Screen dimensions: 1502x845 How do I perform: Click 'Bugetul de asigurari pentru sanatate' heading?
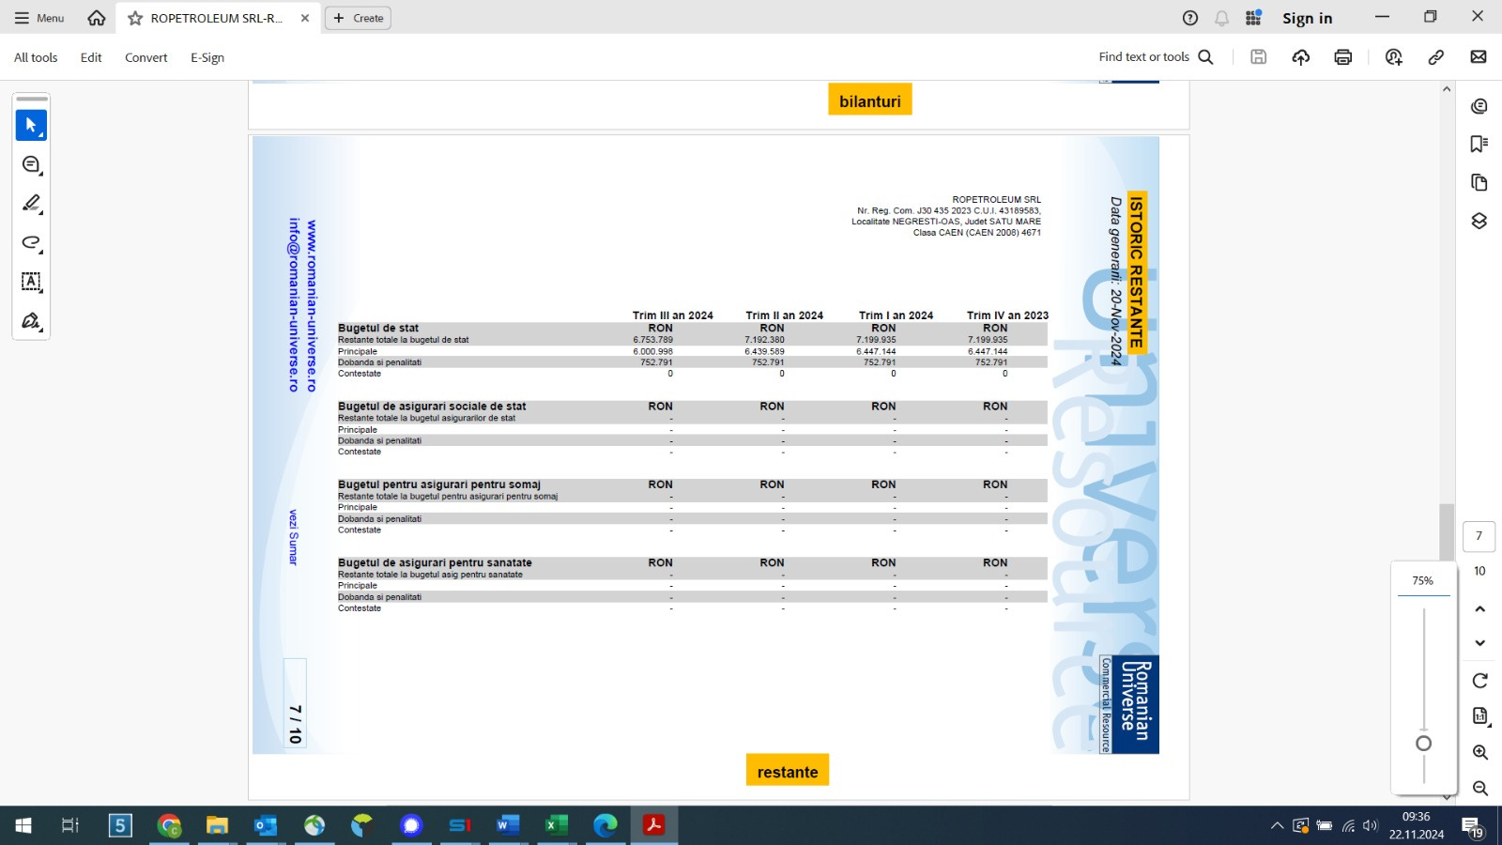[435, 563]
